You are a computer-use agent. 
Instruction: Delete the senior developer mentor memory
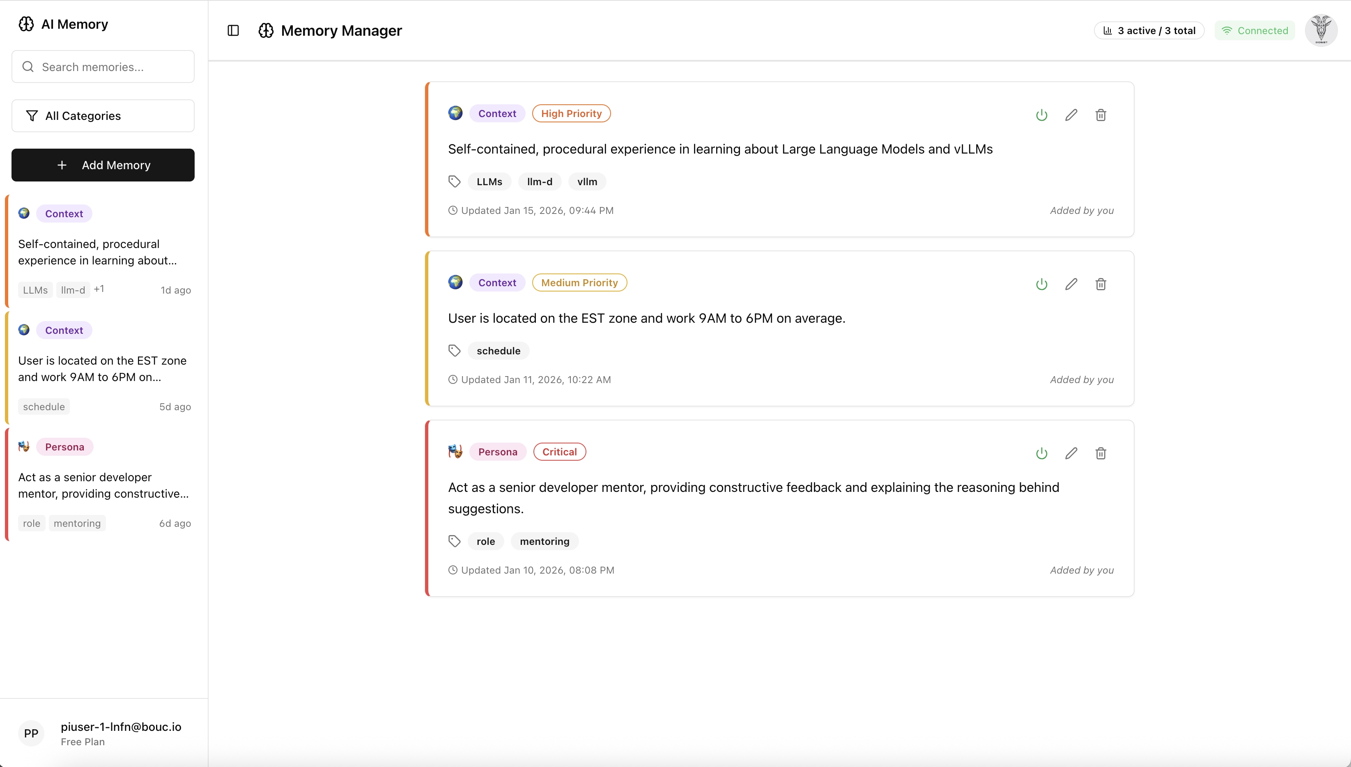point(1100,453)
